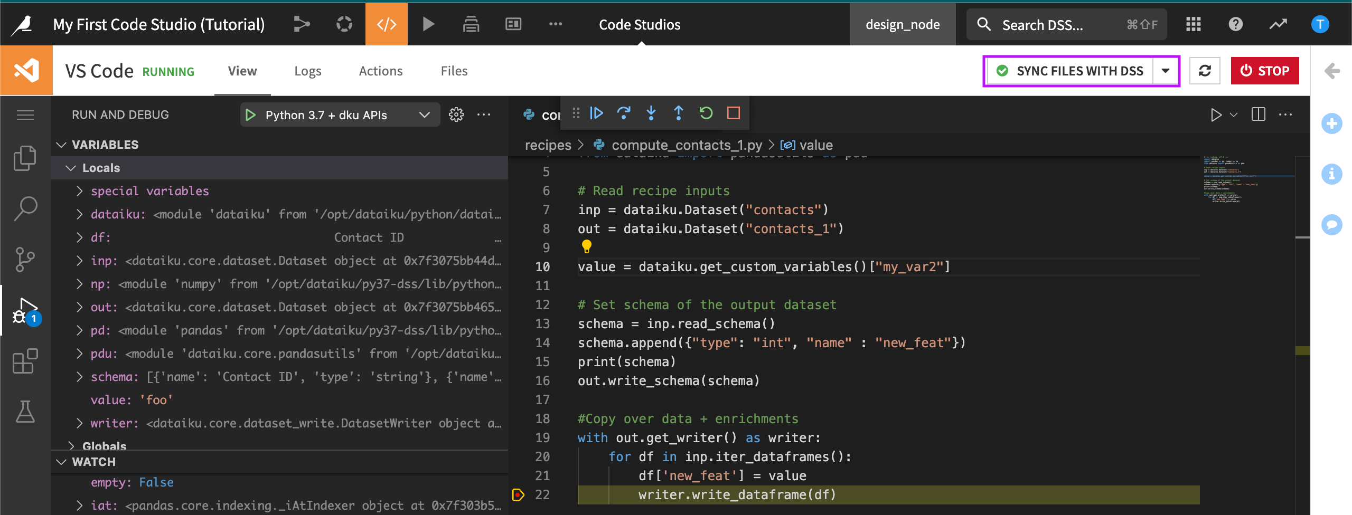Open Sync Files dropdown caret

click(1166, 71)
